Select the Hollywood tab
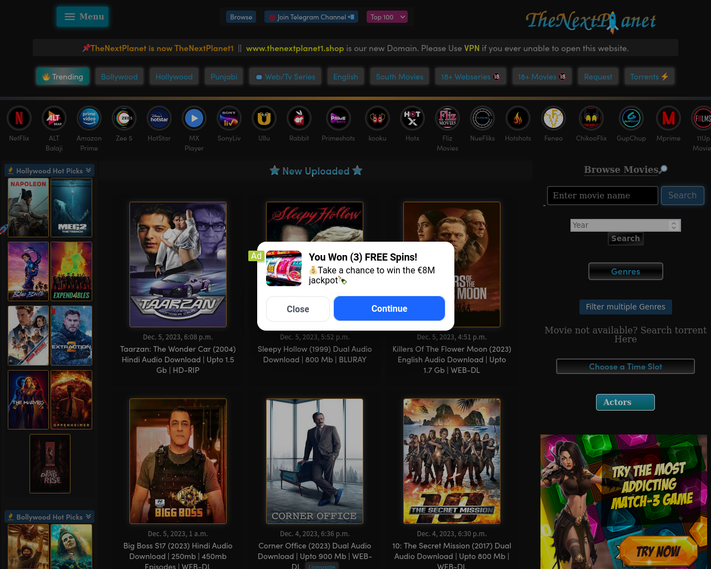The width and height of the screenshot is (711, 569). point(174,77)
